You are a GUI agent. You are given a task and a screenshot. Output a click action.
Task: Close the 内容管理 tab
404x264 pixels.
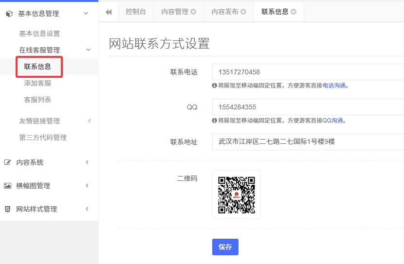(x=194, y=12)
